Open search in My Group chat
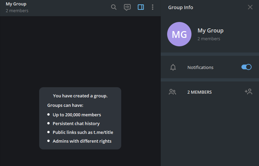 pos(114,7)
